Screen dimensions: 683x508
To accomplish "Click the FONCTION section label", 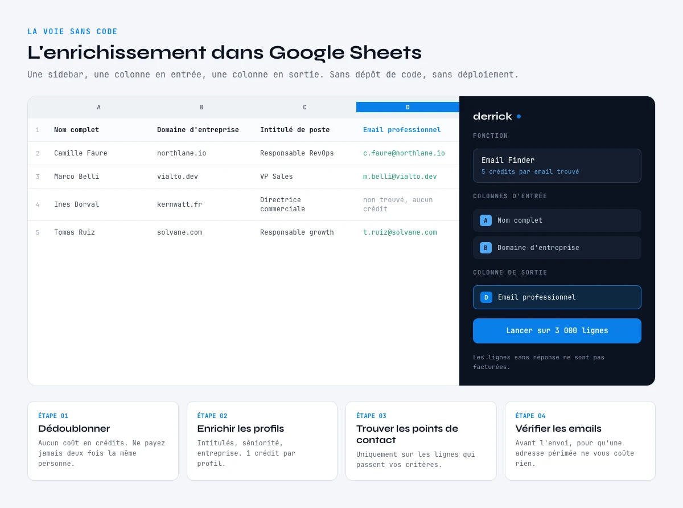I will (491, 136).
